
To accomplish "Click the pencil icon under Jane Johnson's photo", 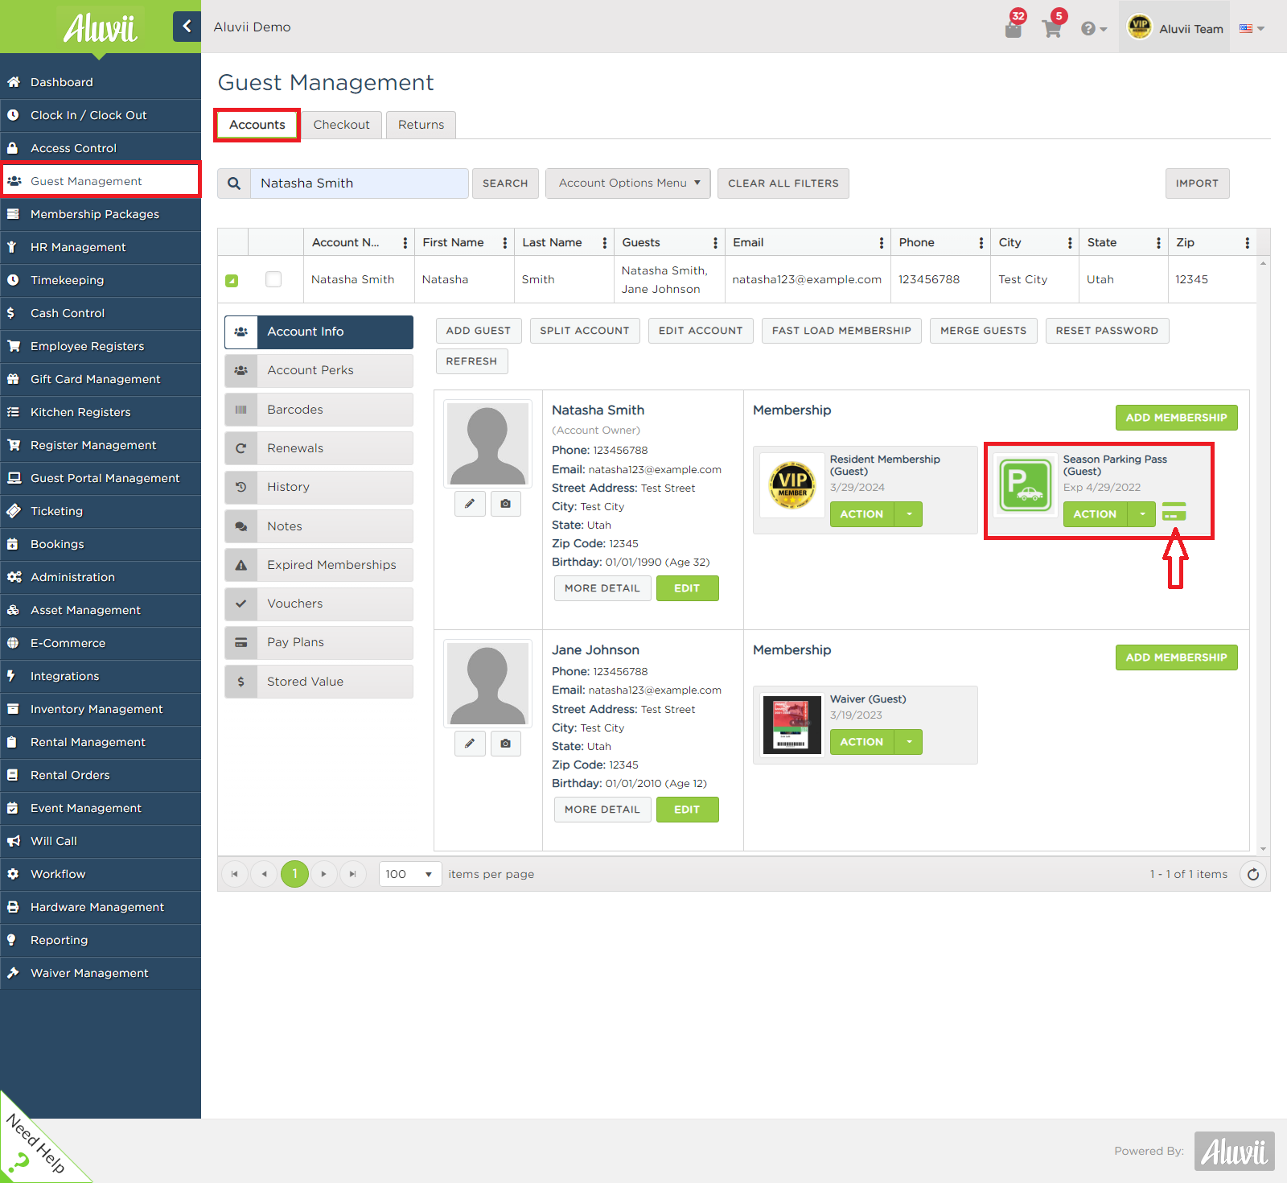I will pyautogui.click(x=470, y=744).
